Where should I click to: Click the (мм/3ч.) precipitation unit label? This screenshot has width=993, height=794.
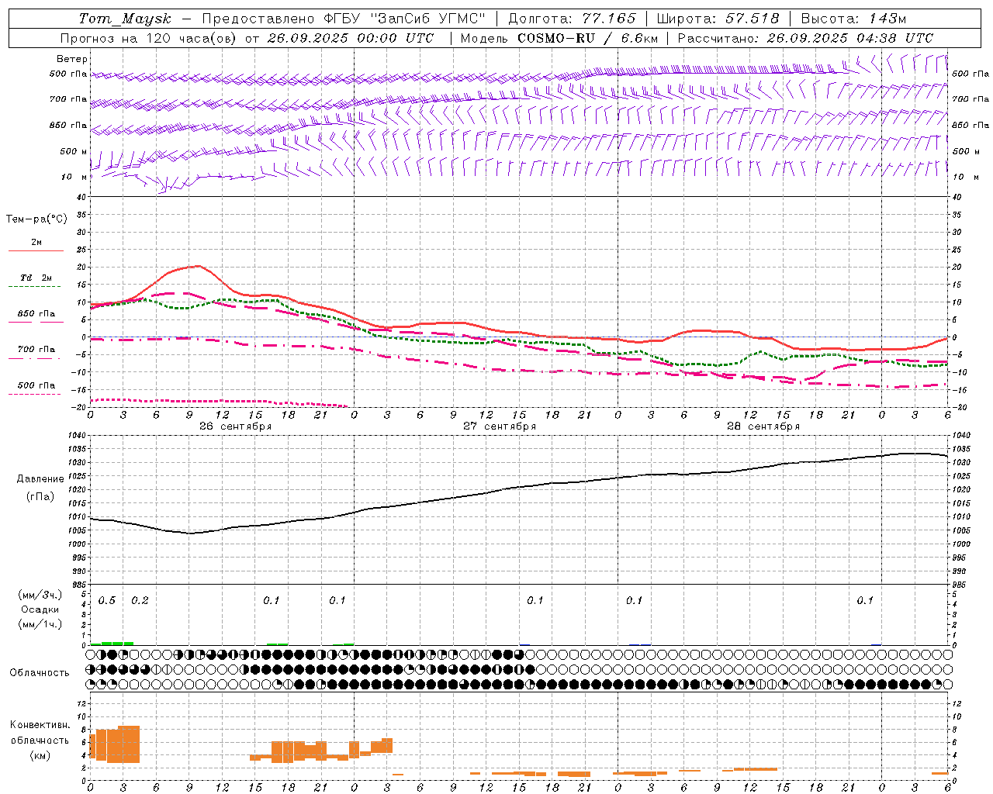tap(40, 595)
